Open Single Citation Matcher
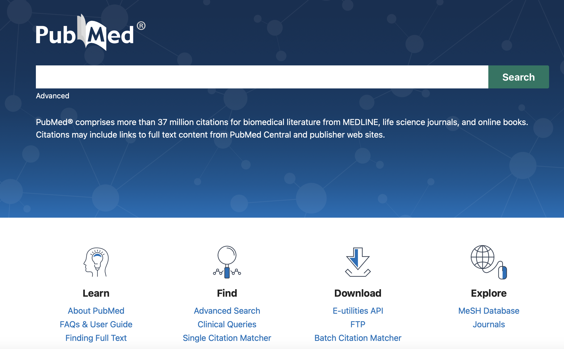The width and height of the screenshot is (564, 349). 227,338
